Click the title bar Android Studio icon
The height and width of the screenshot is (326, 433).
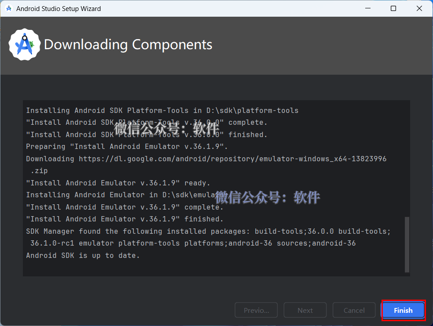click(9, 8)
